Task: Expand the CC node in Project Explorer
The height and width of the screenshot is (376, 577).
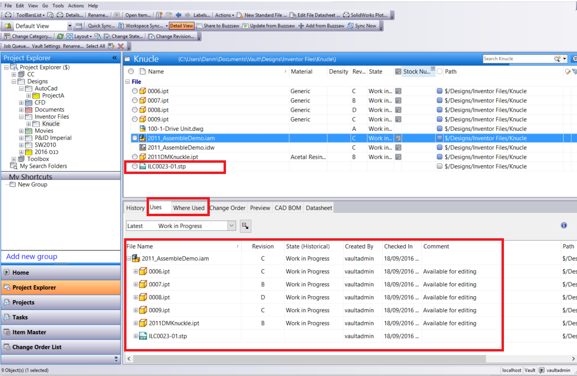Action: tap(14, 75)
